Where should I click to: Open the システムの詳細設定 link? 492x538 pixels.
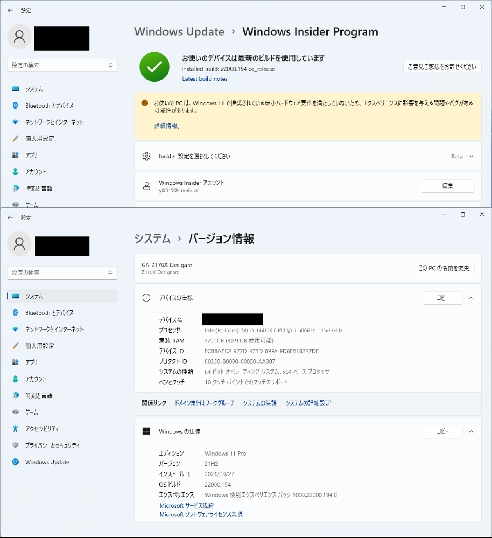click(308, 403)
